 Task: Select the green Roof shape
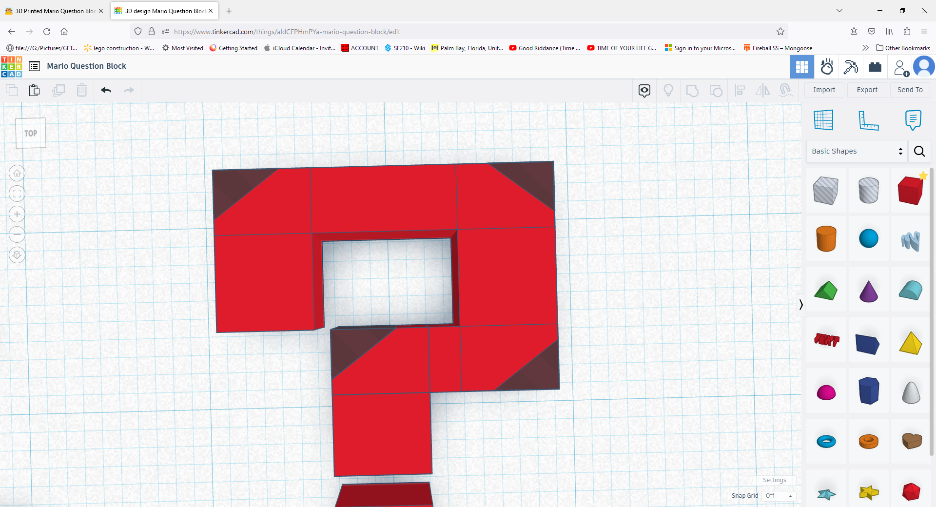(x=826, y=291)
